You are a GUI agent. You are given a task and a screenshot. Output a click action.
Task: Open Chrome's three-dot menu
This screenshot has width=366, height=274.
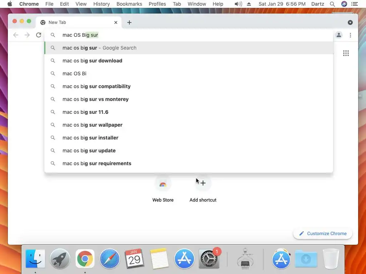pos(350,35)
